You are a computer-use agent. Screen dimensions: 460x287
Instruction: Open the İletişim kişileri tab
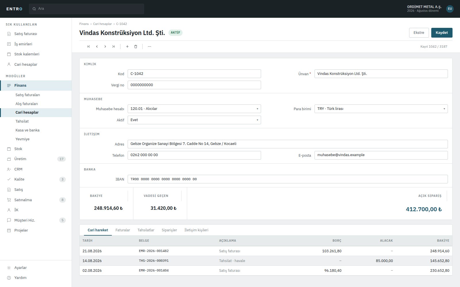tap(196, 230)
